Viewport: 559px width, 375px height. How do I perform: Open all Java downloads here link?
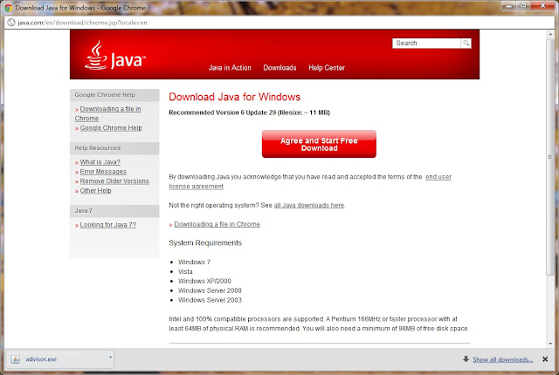click(308, 205)
